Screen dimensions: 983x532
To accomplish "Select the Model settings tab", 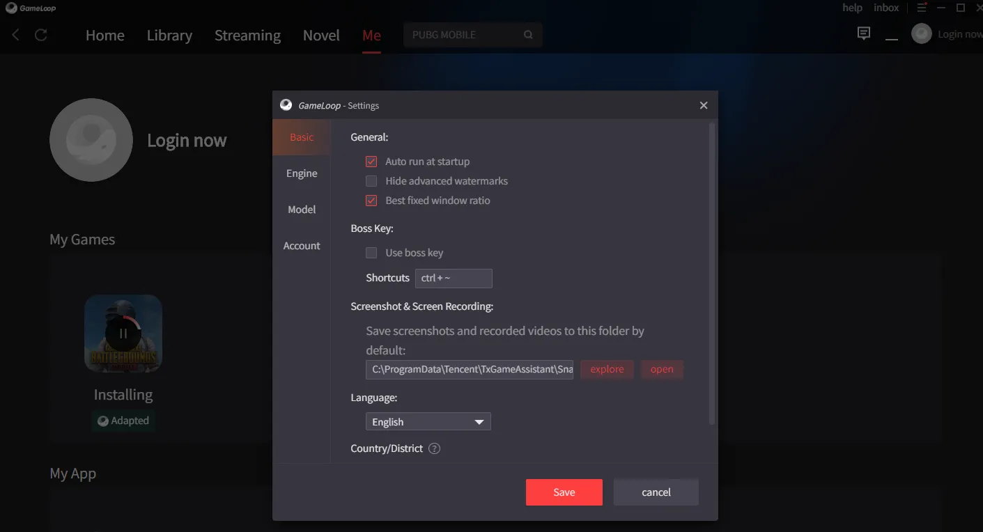I will [302, 210].
